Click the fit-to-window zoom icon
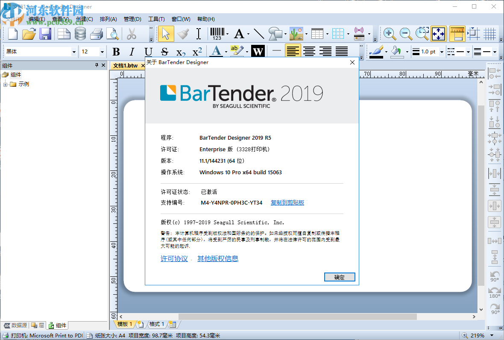The image size is (504, 340). pyautogui.click(x=438, y=33)
